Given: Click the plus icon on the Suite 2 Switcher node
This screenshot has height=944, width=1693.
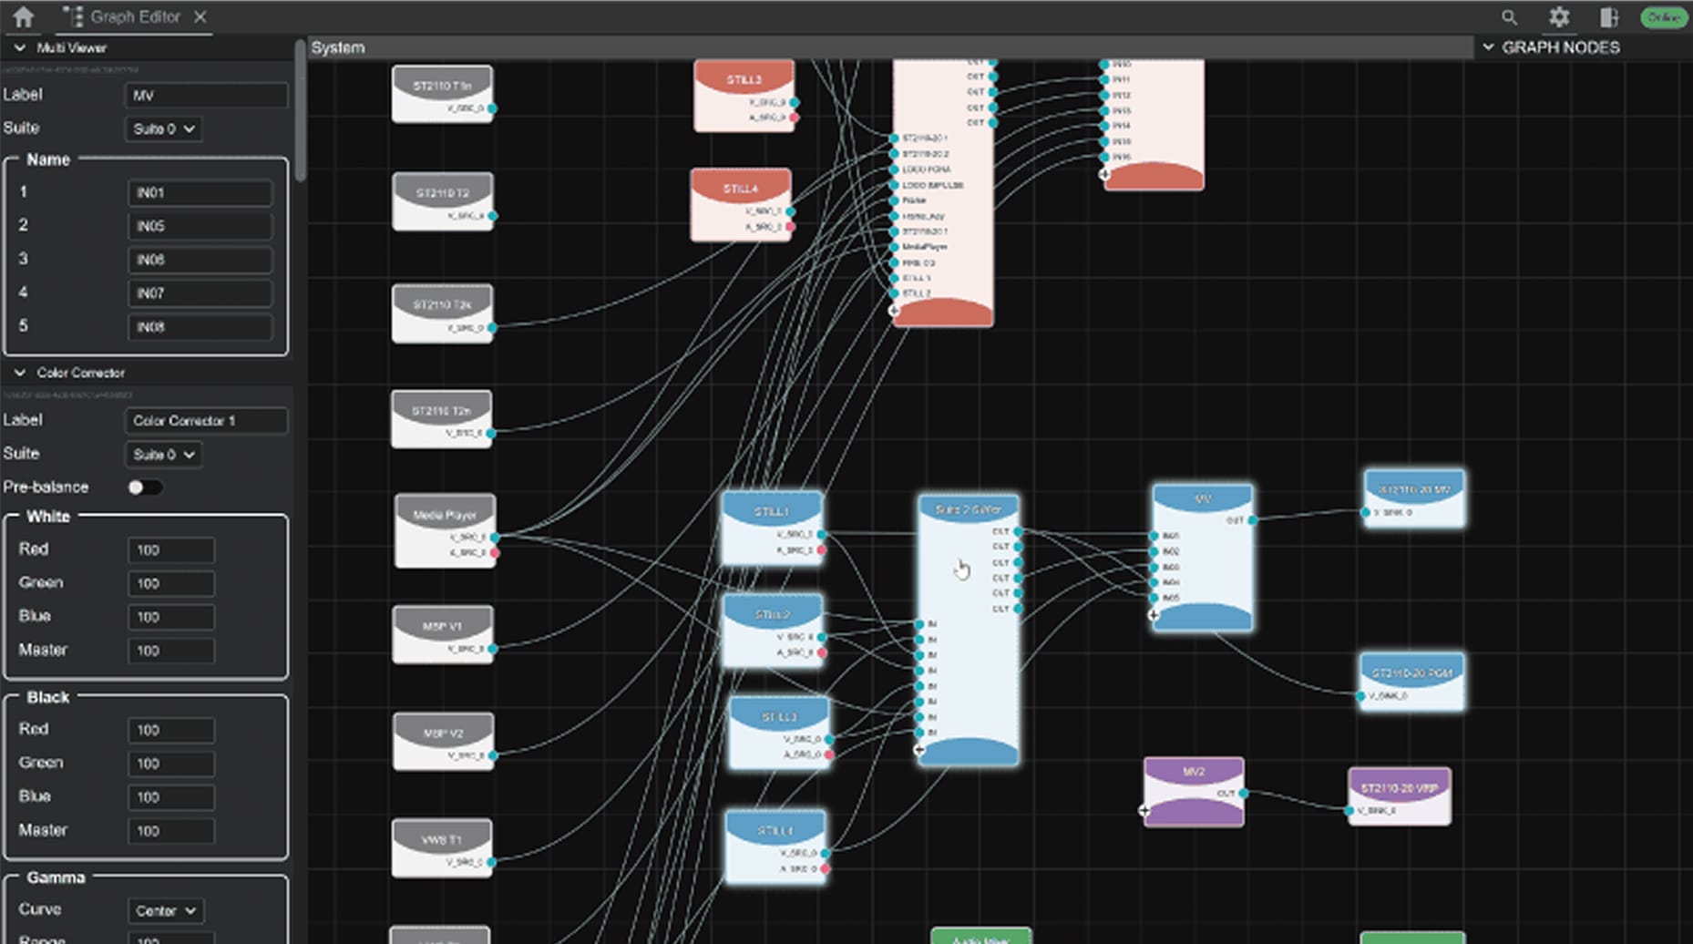Looking at the screenshot, I should click(x=918, y=747).
